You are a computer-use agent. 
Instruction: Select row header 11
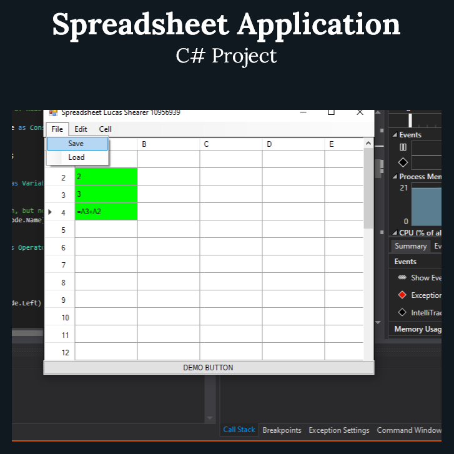click(x=60, y=335)
